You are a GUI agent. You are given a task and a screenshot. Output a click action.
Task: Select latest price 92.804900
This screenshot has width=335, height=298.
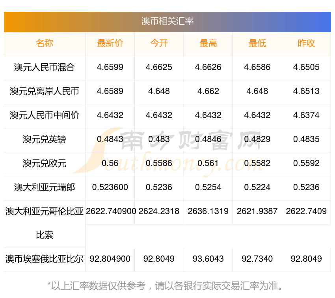[110, 259]
